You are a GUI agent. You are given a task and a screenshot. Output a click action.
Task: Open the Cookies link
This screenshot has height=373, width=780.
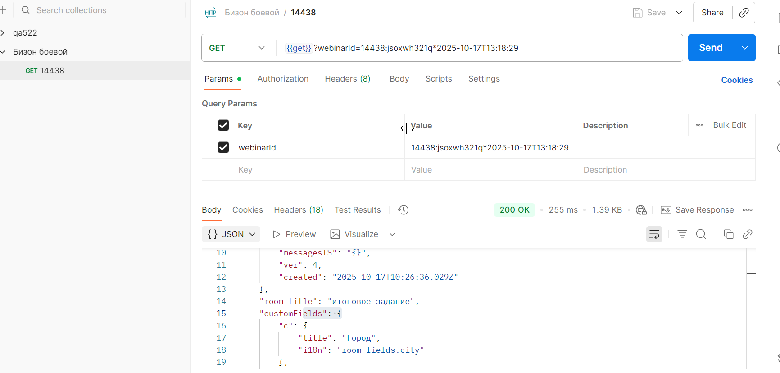pyautogui.click(x=737, y=80)
